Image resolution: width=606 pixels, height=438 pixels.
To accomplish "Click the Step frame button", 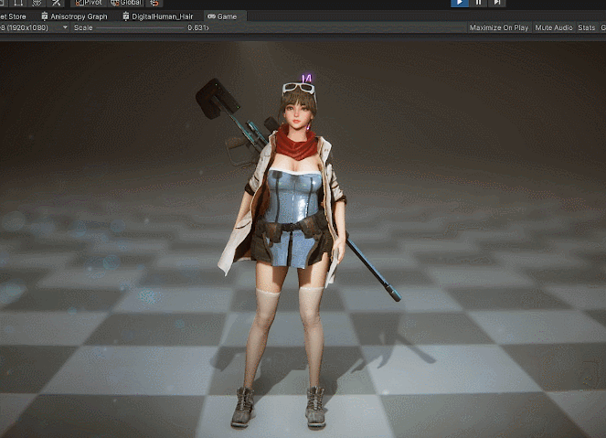I will tap(497, 3).
